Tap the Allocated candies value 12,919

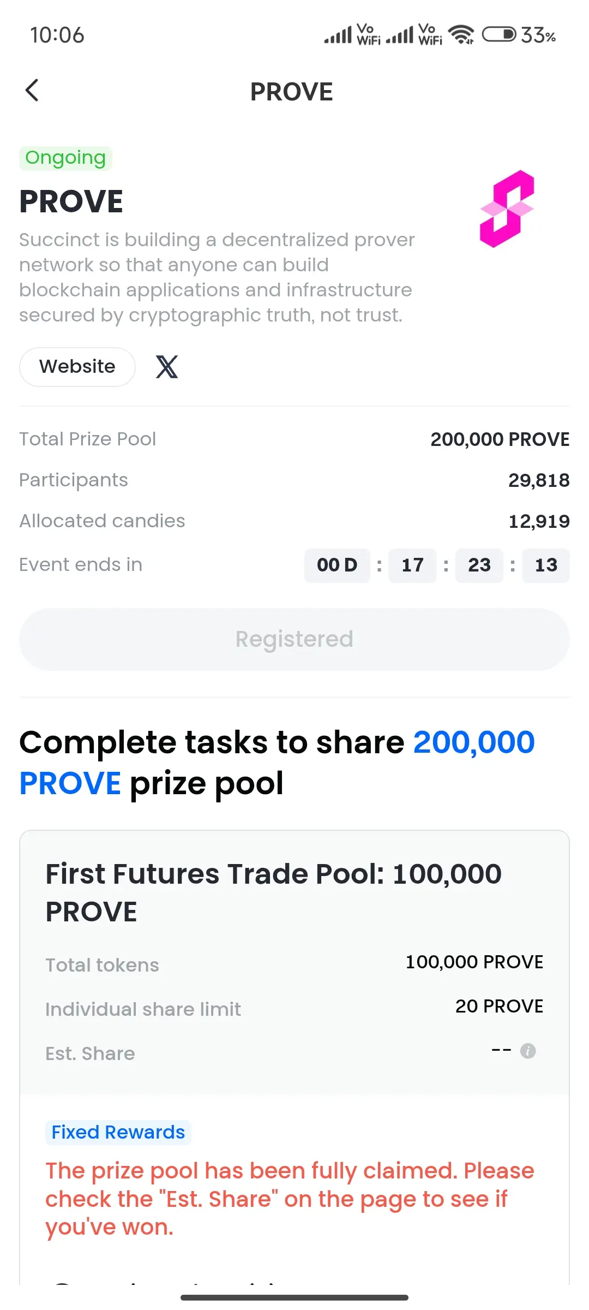[x=539, y=521]
